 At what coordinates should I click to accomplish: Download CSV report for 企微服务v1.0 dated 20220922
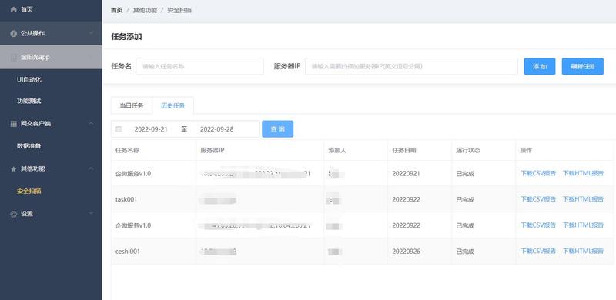click(538, 225)
